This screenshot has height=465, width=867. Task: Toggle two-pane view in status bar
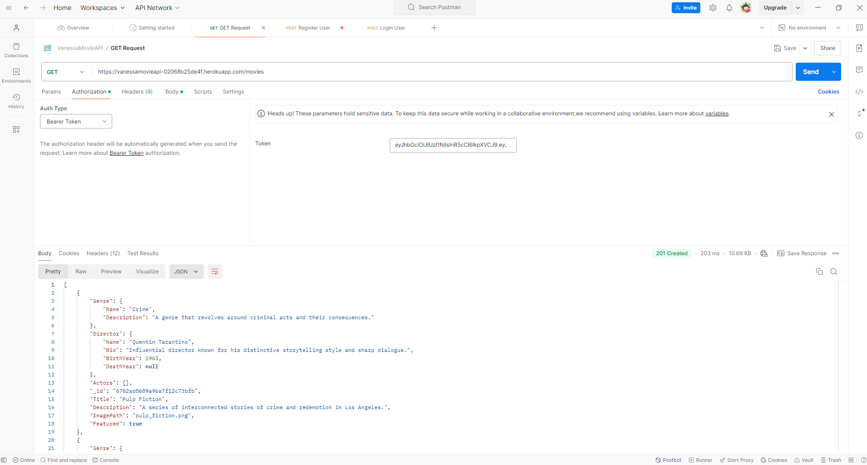[851, 460]
